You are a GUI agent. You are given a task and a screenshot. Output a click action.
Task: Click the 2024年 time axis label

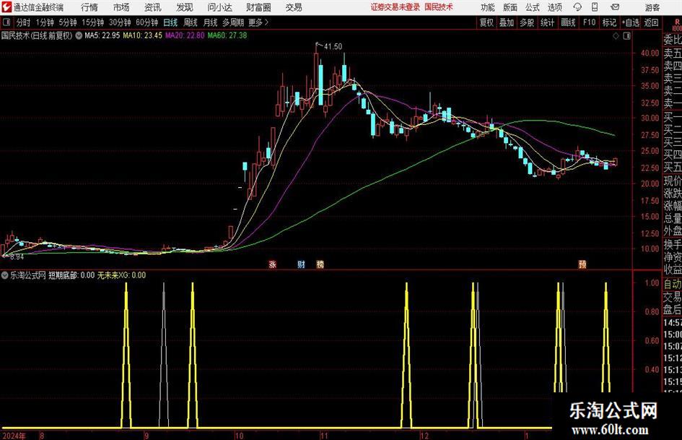[x=14, y=436]
